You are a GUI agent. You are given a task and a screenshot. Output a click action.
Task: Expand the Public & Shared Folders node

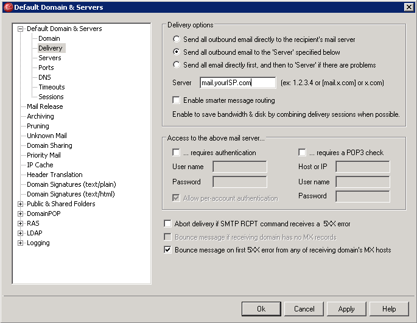[x=20, y=204]
